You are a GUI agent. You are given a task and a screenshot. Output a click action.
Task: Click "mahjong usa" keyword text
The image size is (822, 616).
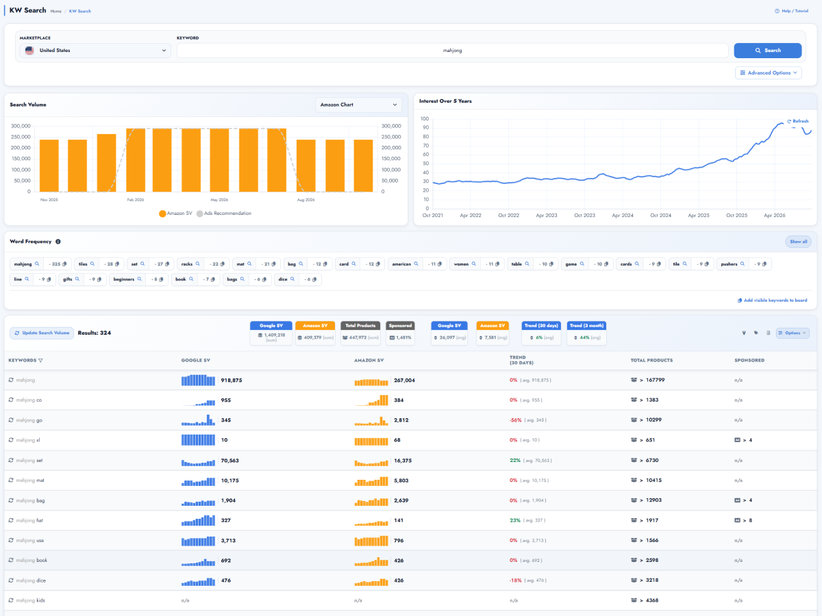(30, 541)
